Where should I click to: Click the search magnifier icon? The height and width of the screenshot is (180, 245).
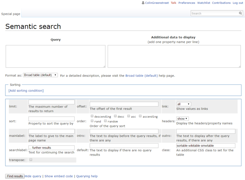[x=240, y=13]
